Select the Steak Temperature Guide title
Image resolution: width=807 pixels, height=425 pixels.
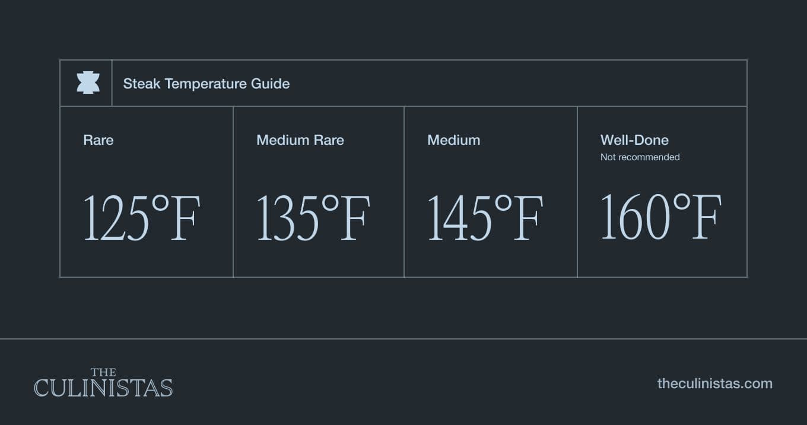206,84
